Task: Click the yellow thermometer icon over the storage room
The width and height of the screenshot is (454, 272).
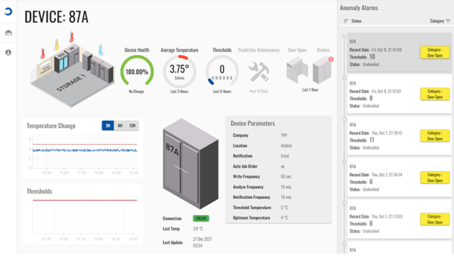Action: click(57, 45)
